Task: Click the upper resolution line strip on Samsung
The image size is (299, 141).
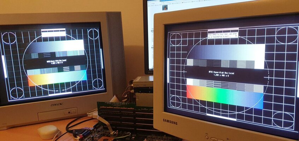Action: coord(224,63)
